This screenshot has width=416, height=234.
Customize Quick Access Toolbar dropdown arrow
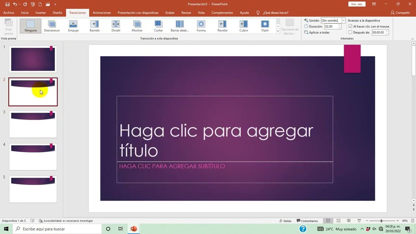tap(55, 4)
